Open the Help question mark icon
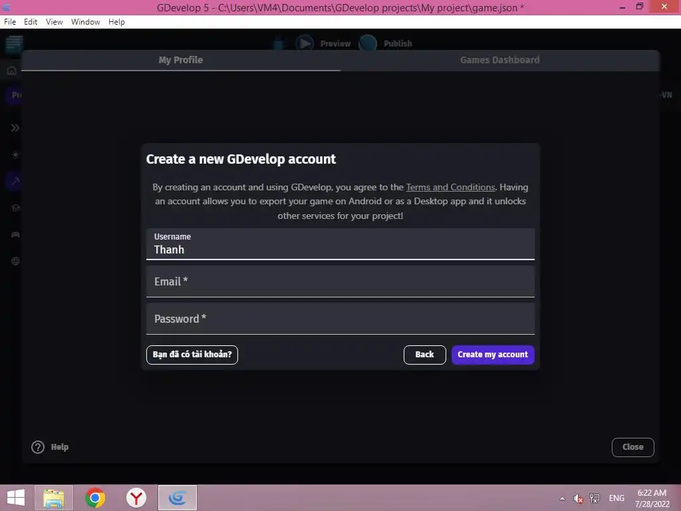Viewport: 681px width, 511px height. 38,447
